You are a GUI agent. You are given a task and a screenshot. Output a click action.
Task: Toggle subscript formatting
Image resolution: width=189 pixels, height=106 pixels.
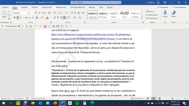[x=30, y=18]
